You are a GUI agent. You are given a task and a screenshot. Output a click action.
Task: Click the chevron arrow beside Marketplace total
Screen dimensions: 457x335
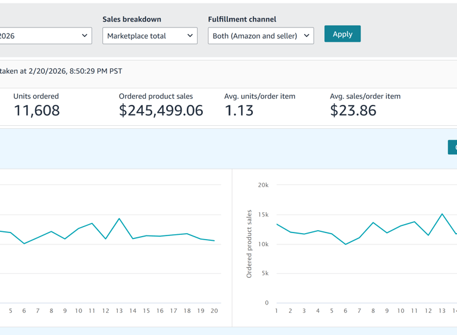(190, 36)
